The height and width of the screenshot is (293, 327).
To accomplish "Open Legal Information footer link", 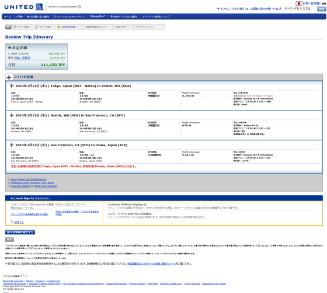I will point(117,284).
